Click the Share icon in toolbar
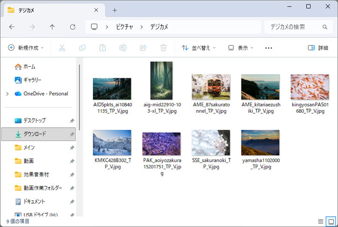The image size is (338, 227). 143,48
